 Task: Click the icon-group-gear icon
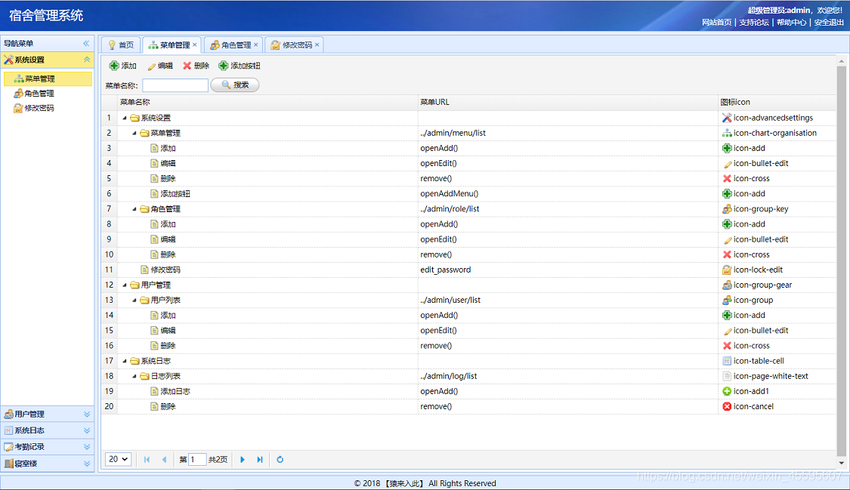(727, 285)
